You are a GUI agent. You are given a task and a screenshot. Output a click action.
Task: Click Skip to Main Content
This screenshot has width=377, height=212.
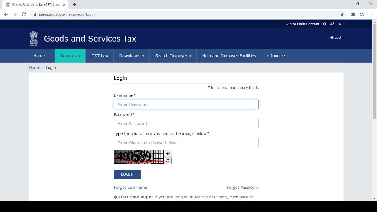point(302,24)
